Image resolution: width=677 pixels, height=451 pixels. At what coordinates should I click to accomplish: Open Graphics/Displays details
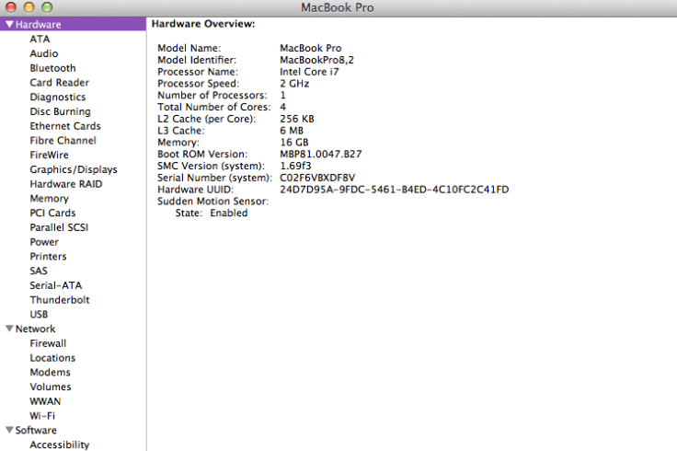73,169
